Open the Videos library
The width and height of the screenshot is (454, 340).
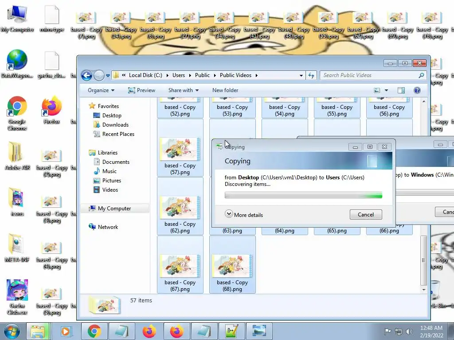pyautogui.click(x=110, y=189)
